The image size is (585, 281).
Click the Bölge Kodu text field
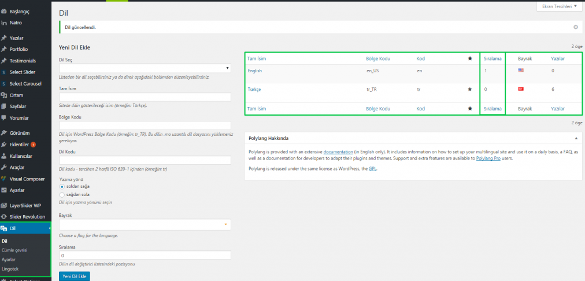(x=145, y=125)
